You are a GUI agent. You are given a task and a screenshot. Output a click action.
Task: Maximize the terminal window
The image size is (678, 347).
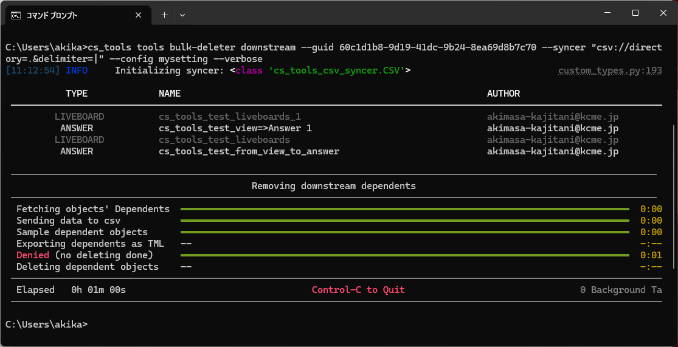click(x=635, y=13)
